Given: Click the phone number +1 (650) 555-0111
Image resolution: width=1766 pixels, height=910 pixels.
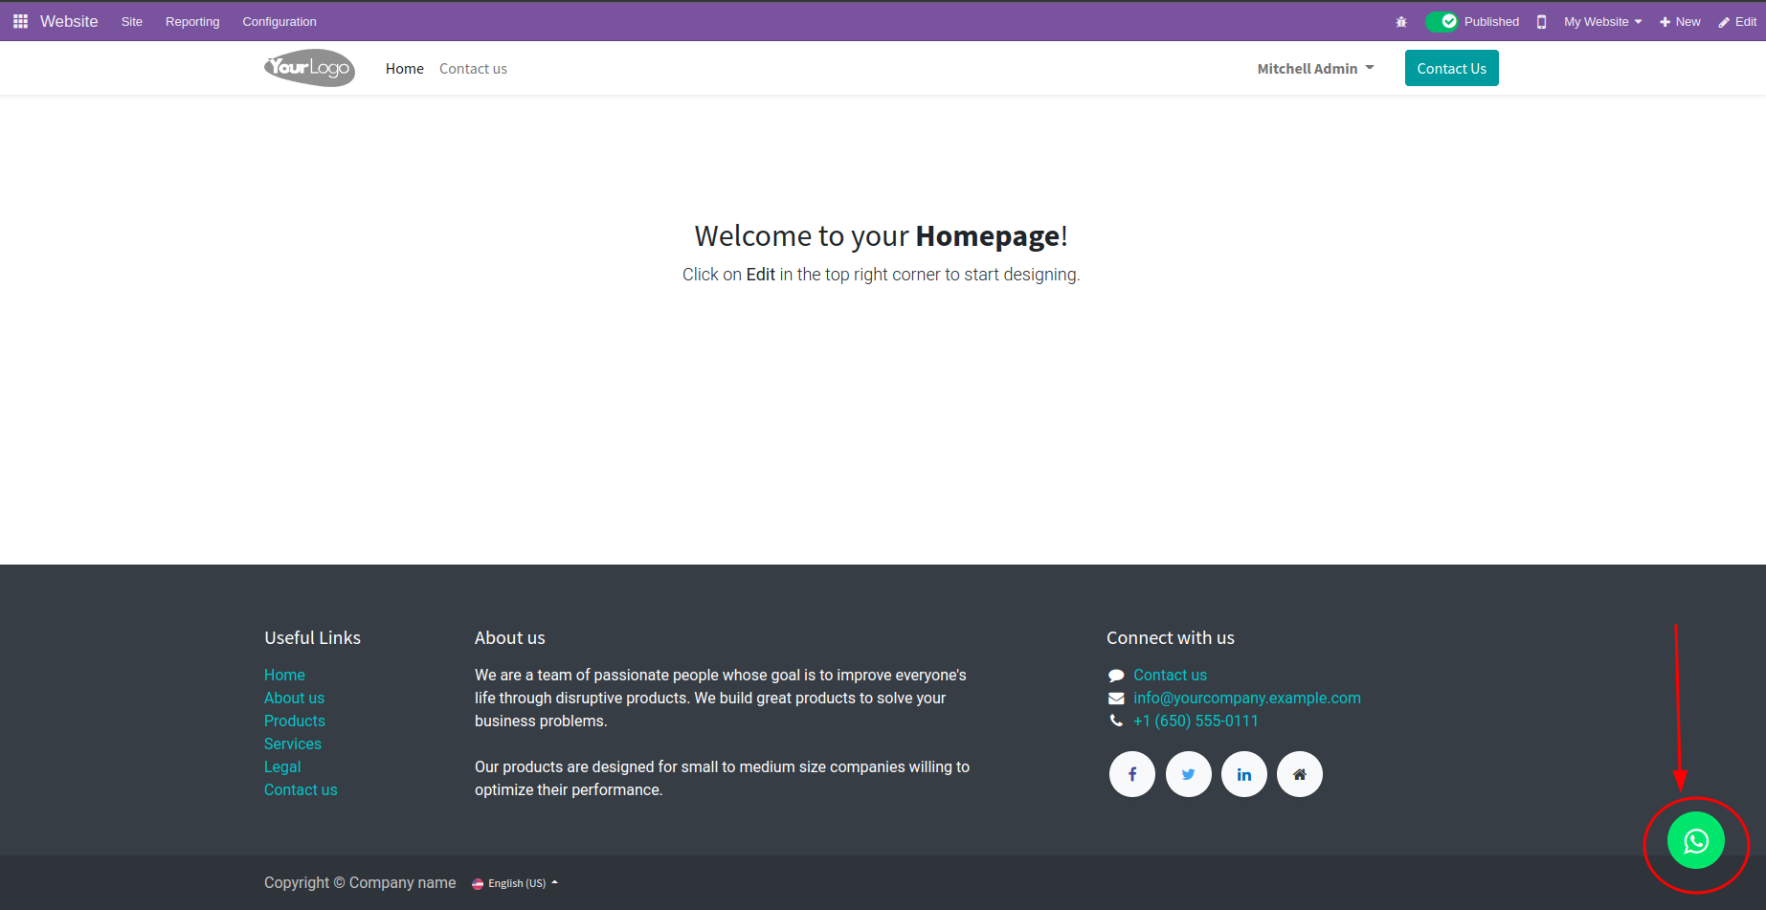Looking at the screenshot, I should pyautogui.click(x=1196, y=721).
